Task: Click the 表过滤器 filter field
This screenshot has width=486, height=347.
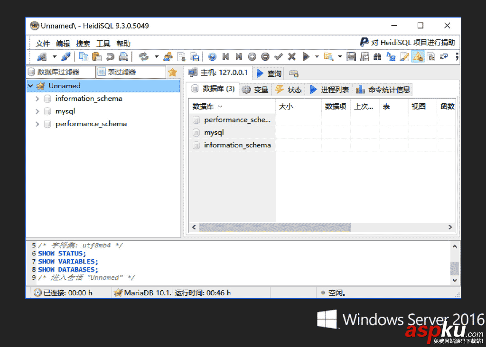Action: (131, 72)
